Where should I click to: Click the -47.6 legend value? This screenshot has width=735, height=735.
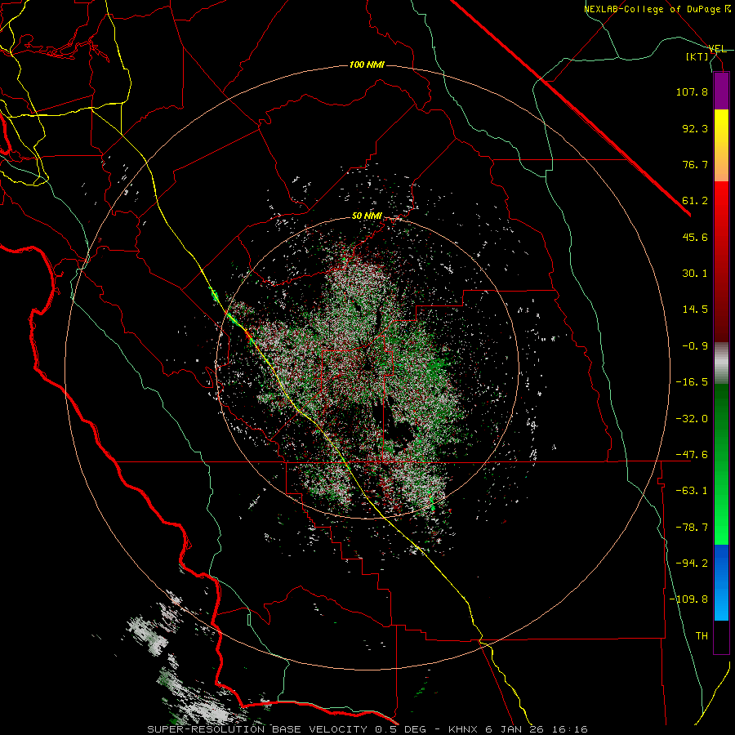point(692,455)
